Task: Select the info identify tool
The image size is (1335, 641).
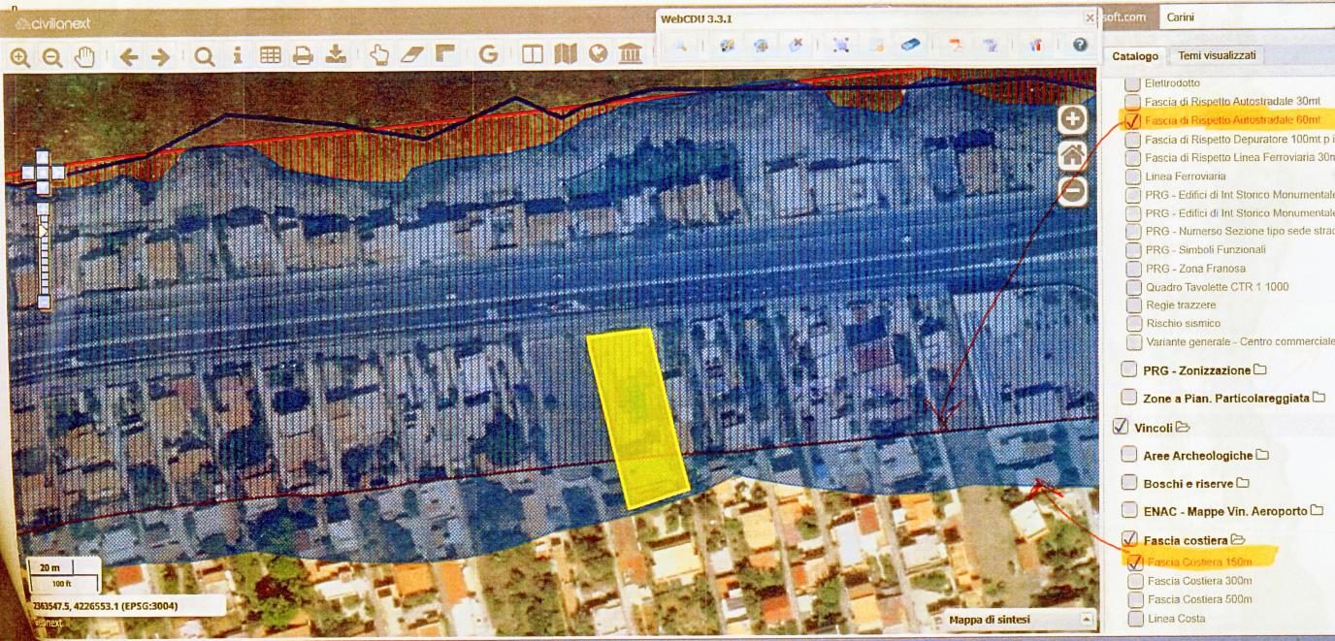Action: point(238,55)
